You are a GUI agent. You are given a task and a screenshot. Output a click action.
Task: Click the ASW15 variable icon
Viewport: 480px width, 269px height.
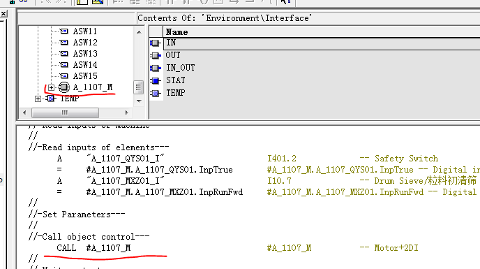point(64,75)
